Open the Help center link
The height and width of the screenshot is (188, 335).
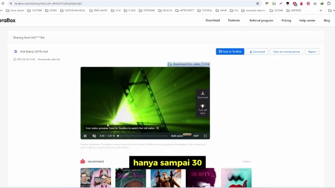307,20
